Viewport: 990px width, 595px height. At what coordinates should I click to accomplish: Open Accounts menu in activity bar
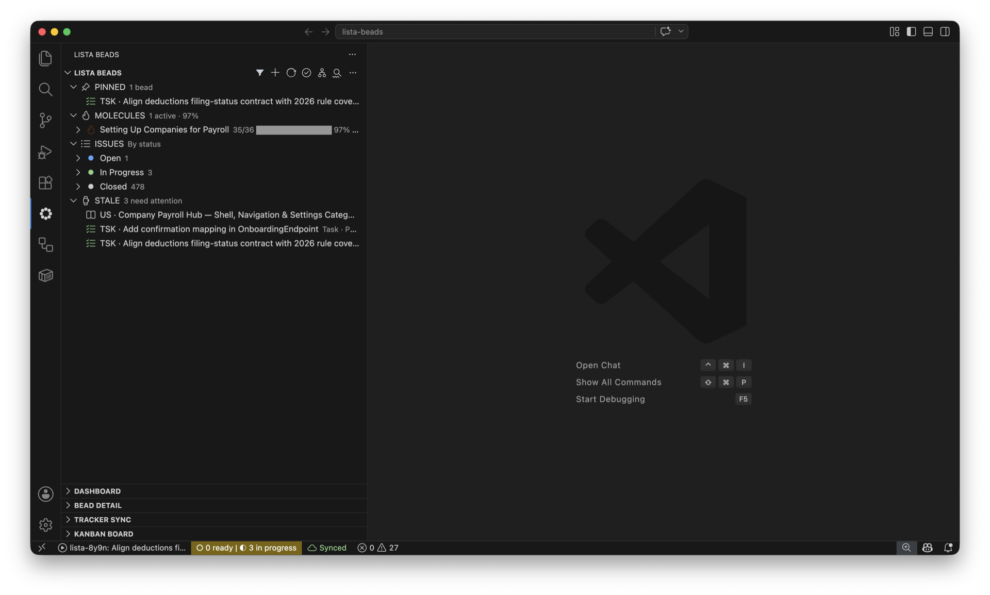coord(45,494)
